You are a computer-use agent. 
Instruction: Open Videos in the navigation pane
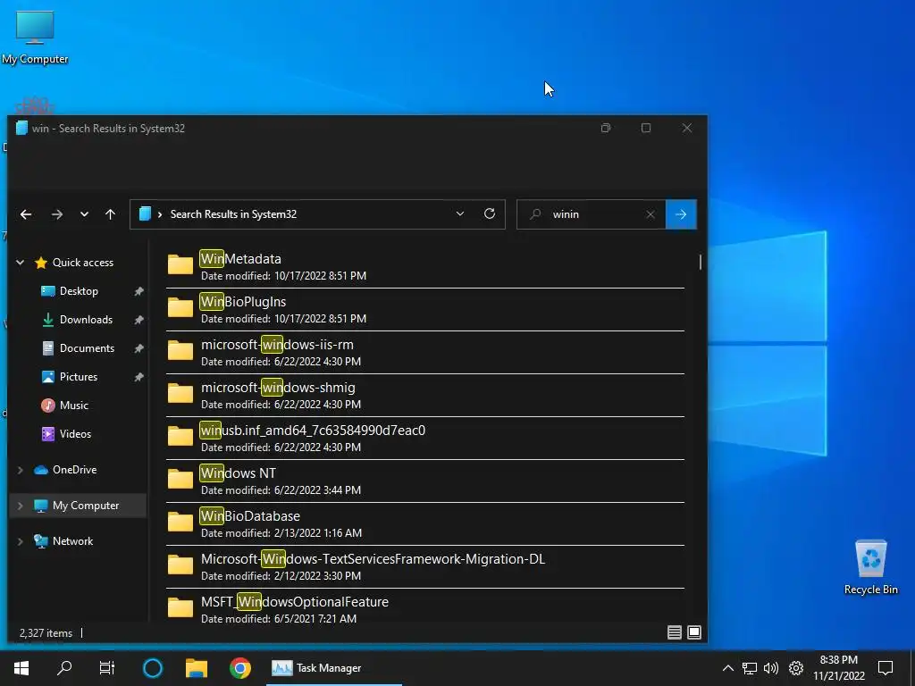(75, 434)
